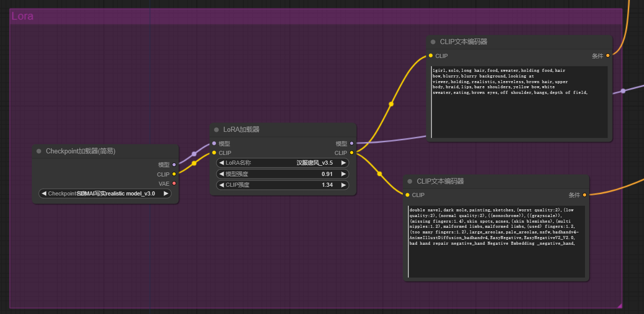644x314 pixels.
Task: Click the purple link dot right of the 1girl encoder
Action: click(623, 91)
